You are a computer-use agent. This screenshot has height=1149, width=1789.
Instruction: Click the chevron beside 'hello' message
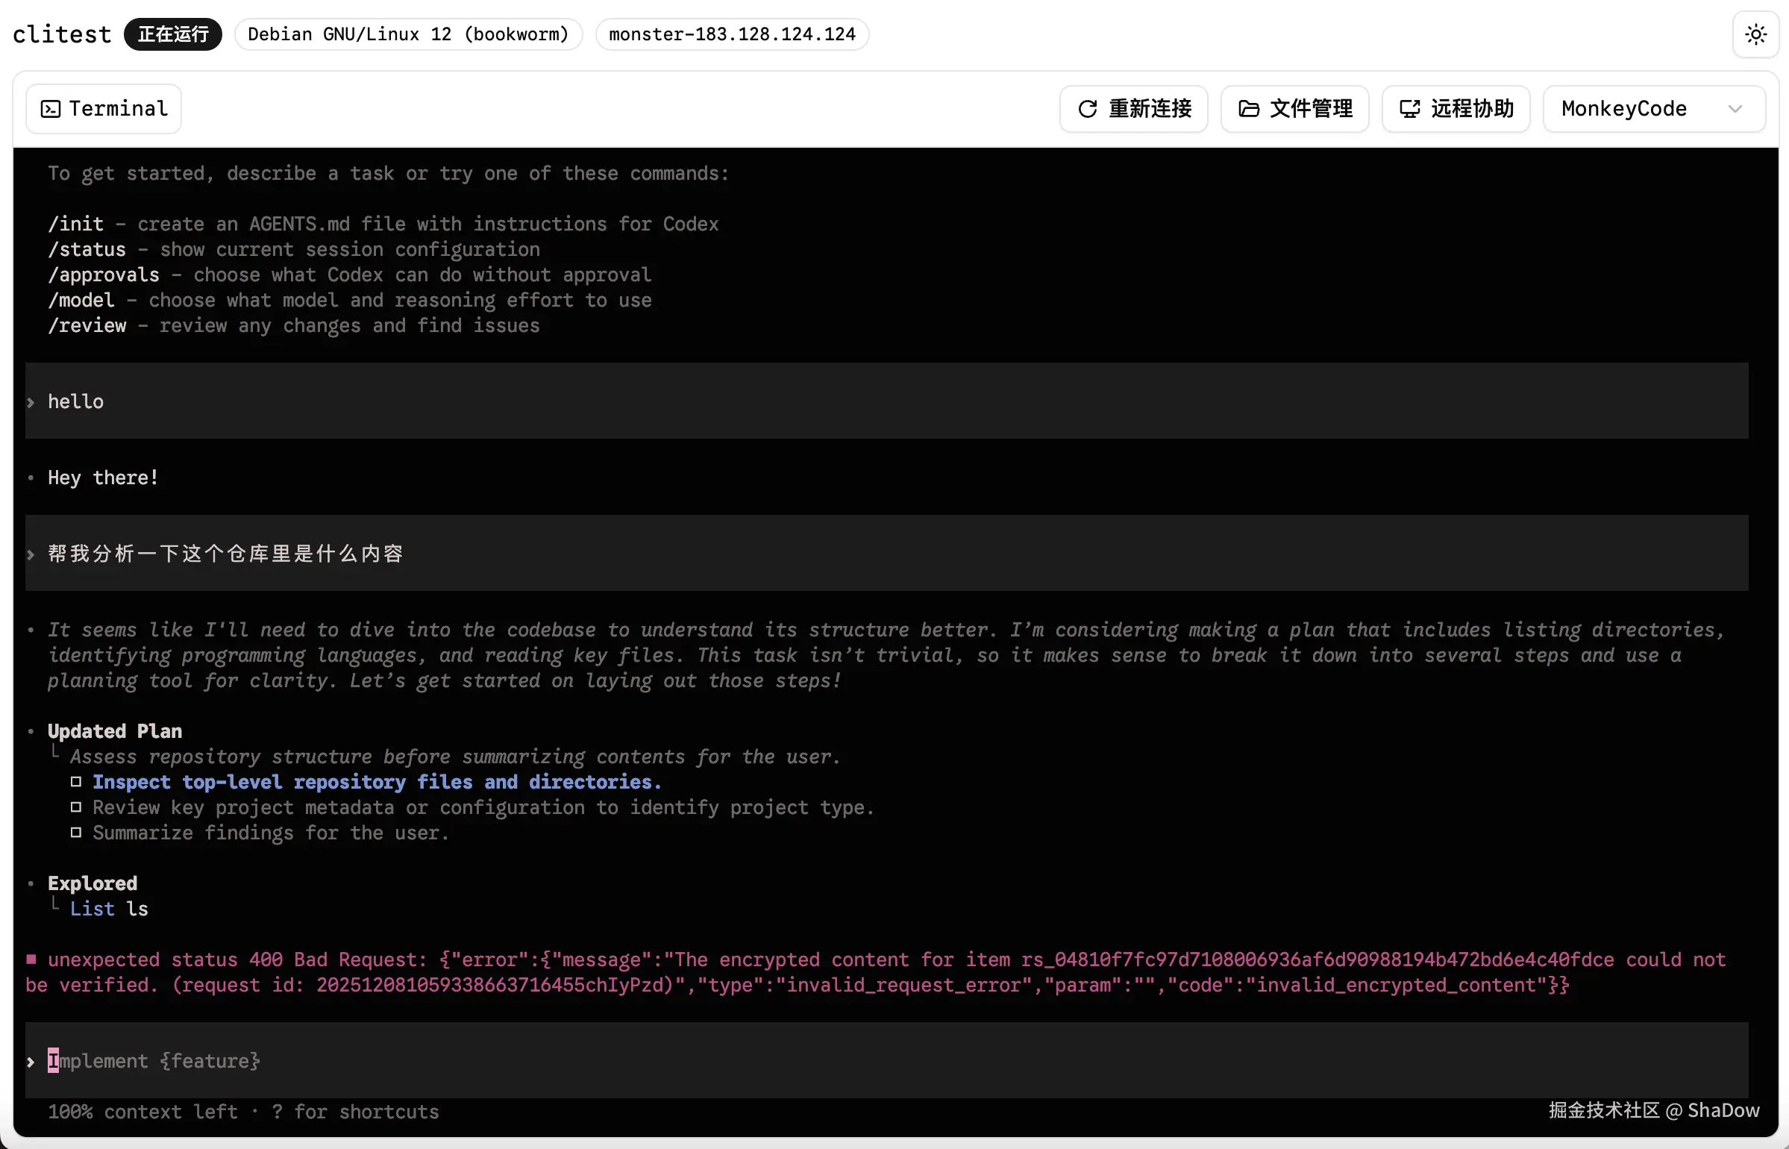click(31, 402)
